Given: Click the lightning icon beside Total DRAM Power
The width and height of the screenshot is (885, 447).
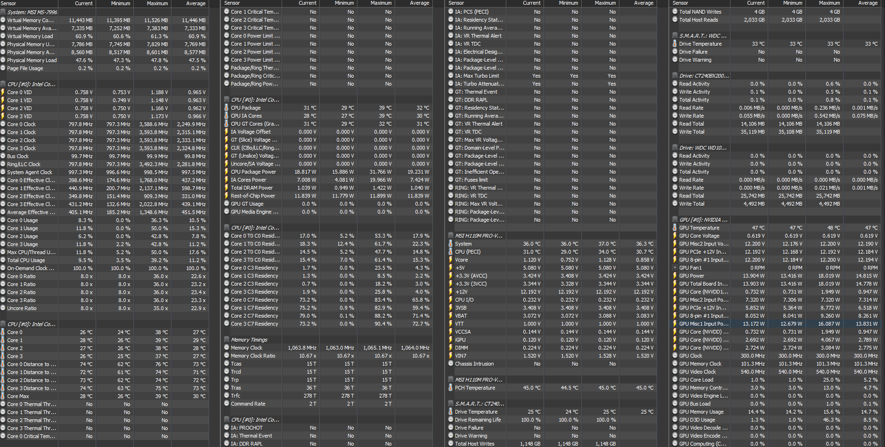Looking at the screenshot, I should pos(227,188).
